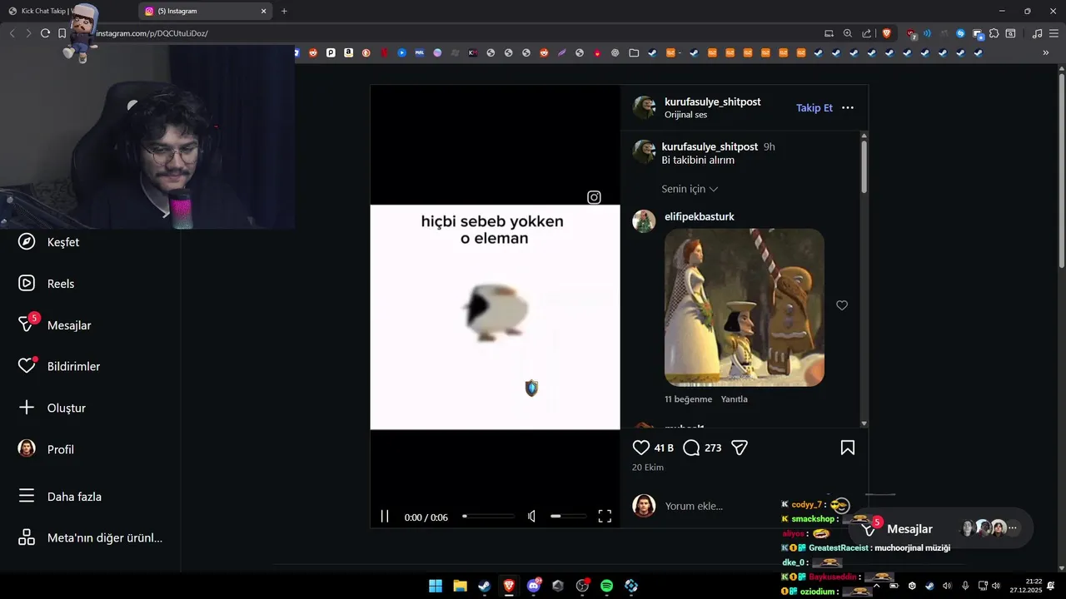
Task: Close the Instagram browser tab
Action: [264, 11]
